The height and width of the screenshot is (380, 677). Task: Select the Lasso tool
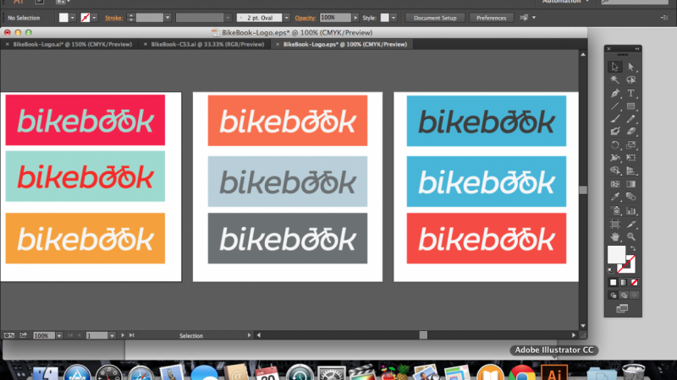(630, 79)
